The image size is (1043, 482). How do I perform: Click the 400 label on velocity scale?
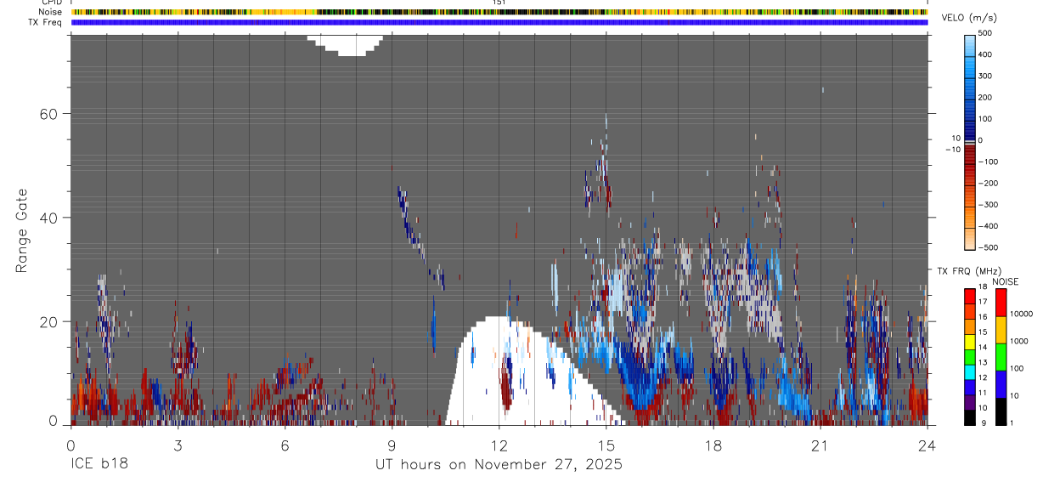985,54
